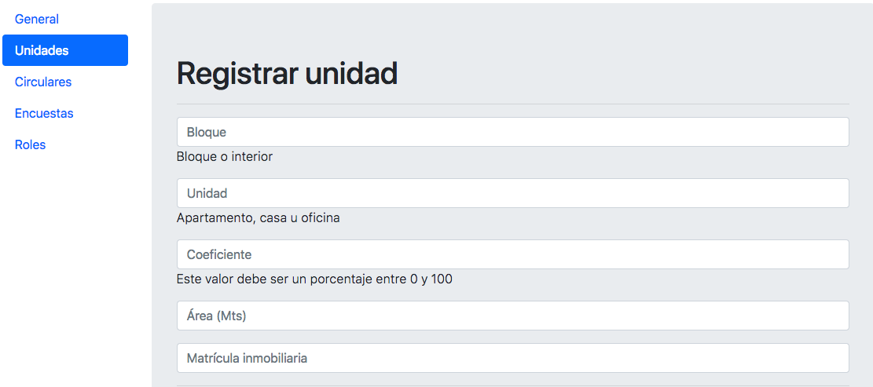Click the percentage range hint under Coeficiente
Viewport: 873px width, 387px height.
click(314, 279)
